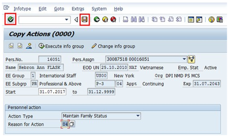Click the Pers.No. field 16051

50,59
